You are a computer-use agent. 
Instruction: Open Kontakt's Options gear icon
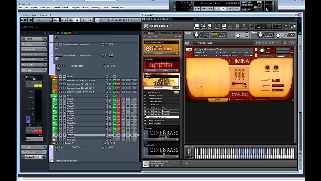point(244,26)
